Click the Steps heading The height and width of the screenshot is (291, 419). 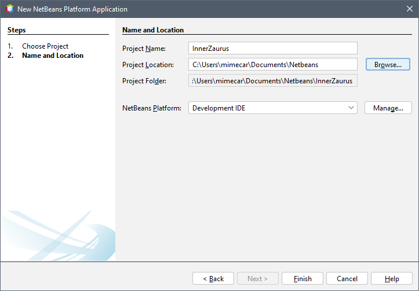coord(17,30)
